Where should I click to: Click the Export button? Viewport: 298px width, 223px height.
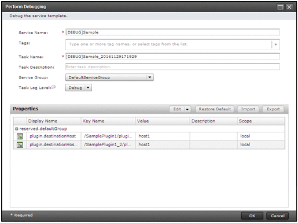[x=273, y=109]
